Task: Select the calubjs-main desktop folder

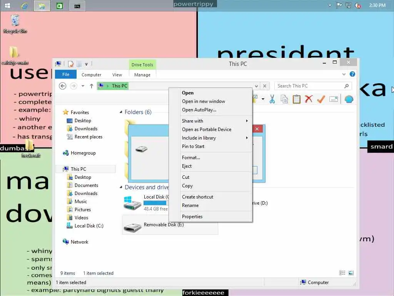Action: [x=15, y=55]
